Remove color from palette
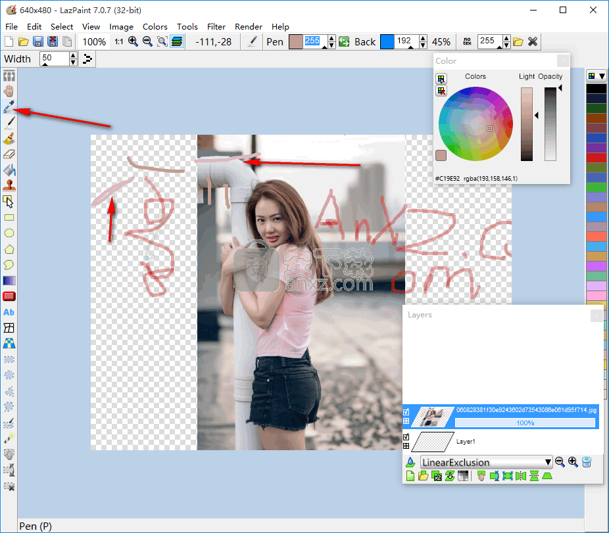Image resolution: width=609 pixels, height=533 pixels. [441, 91]
